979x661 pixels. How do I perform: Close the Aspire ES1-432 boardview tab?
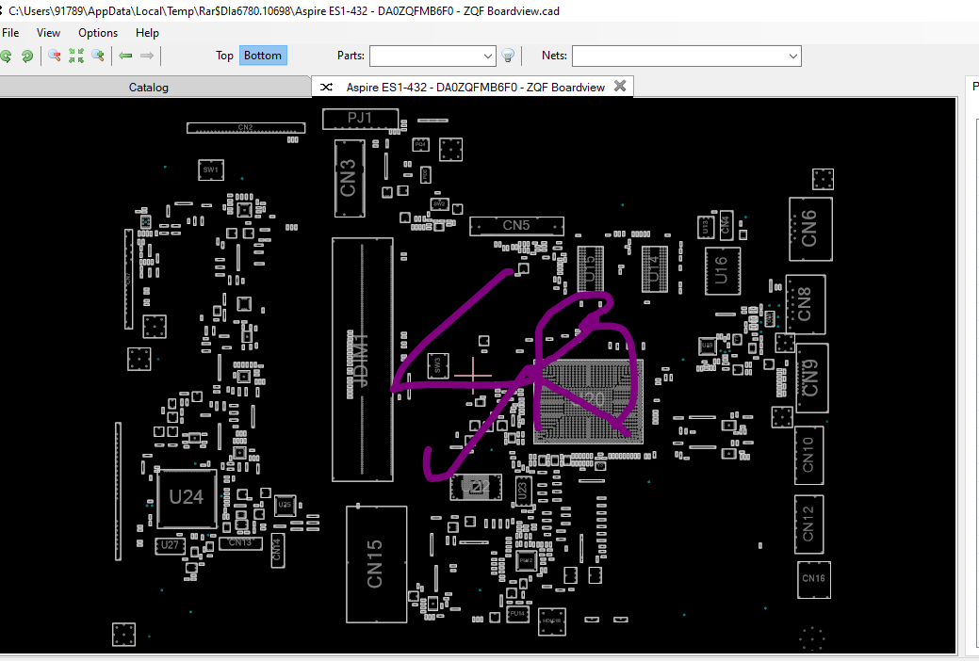[620, 86]
